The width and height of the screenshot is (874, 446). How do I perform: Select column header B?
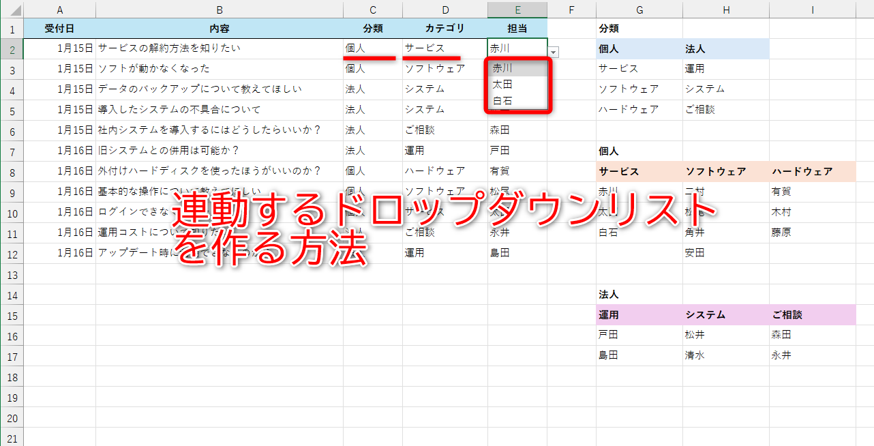coord(219,10)
